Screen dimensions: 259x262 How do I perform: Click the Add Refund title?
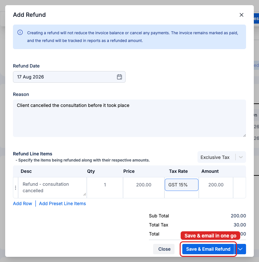pyautogui.click(x=29, y=15)
